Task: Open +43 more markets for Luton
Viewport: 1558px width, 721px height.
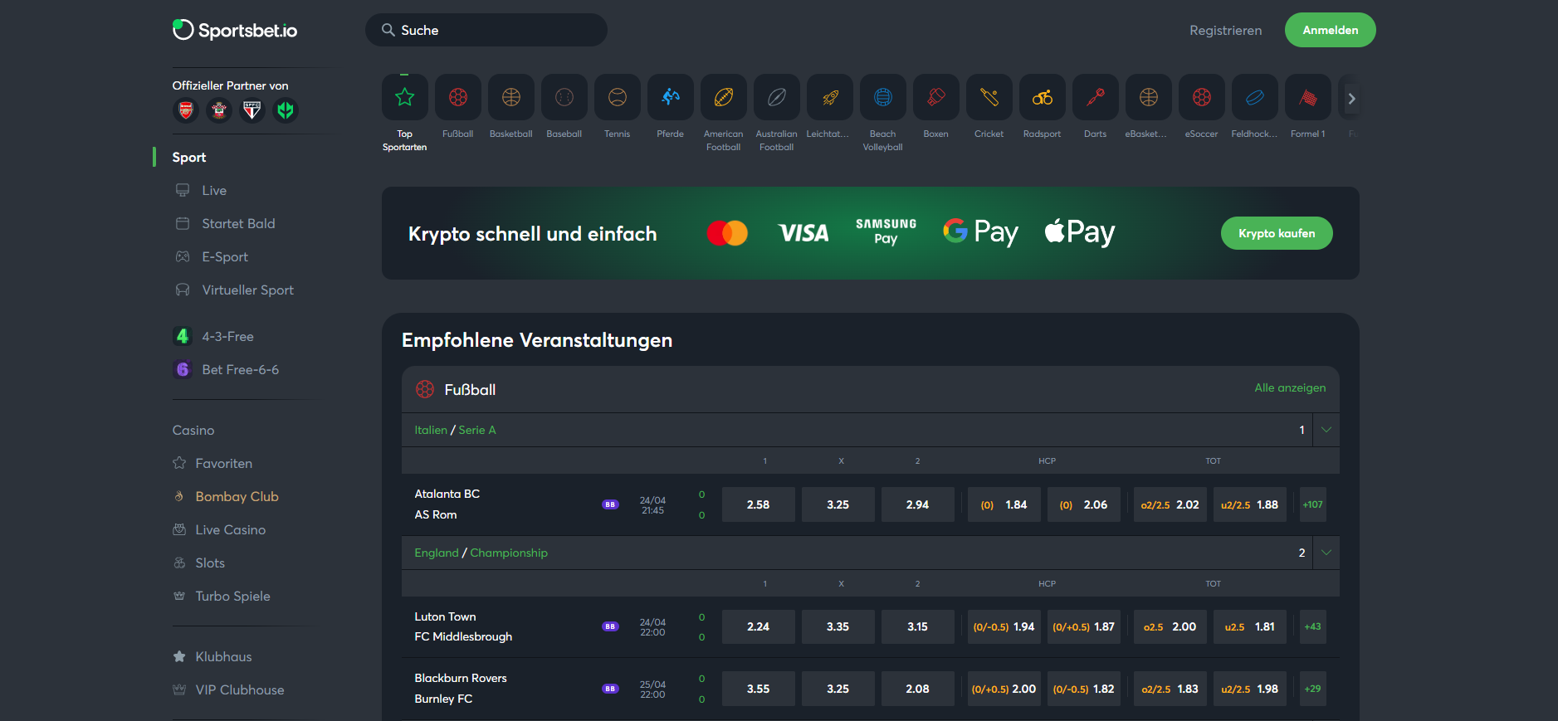Action: pos(1313,626)
